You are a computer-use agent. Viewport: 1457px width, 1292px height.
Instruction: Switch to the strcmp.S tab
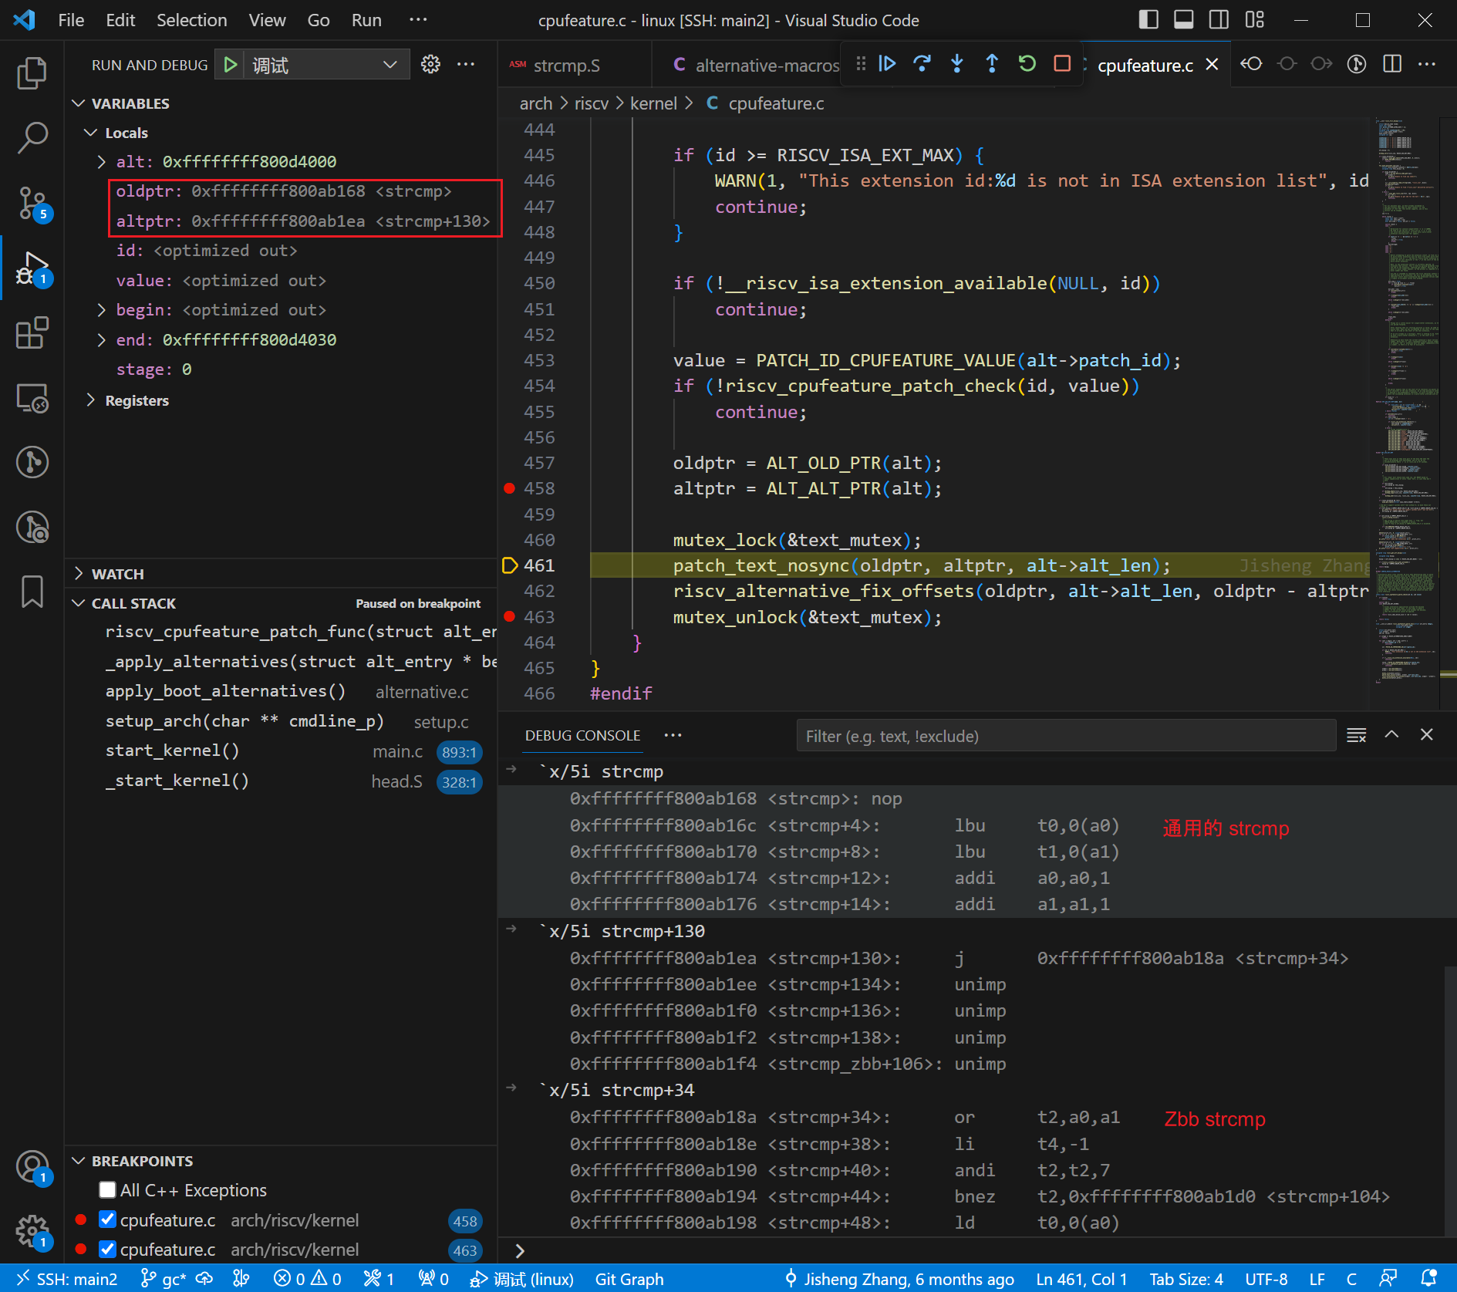[566, 66]
